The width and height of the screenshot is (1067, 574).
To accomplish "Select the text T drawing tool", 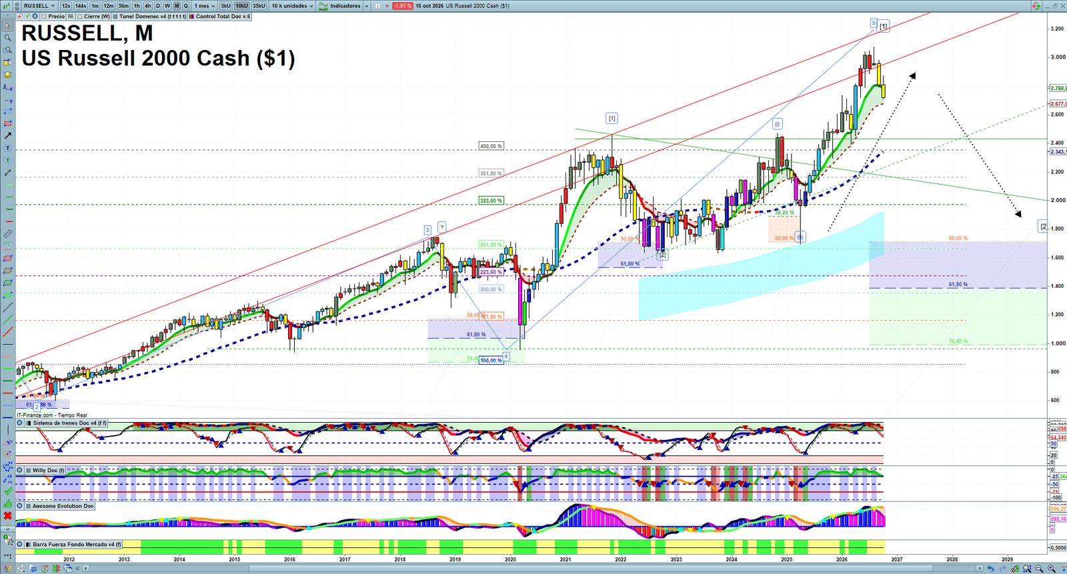I will click(7, 148).
